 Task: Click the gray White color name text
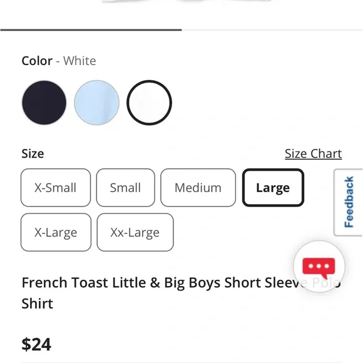pyautogui.click(x=79, y=61)
